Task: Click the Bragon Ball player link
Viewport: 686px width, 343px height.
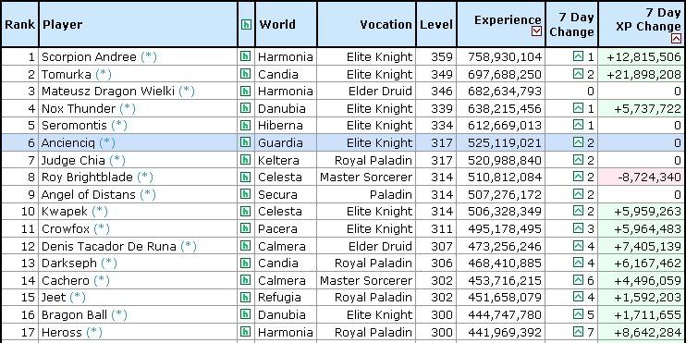Action: pos(74,314)
